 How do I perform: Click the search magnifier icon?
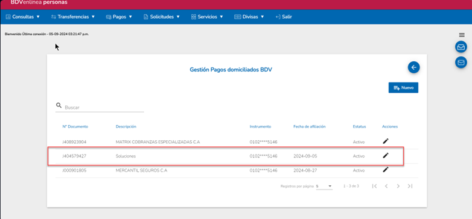59,105
